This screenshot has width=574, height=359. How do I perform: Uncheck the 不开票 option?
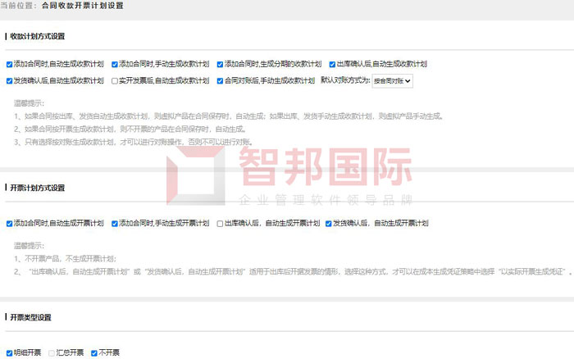coord(94,353)
